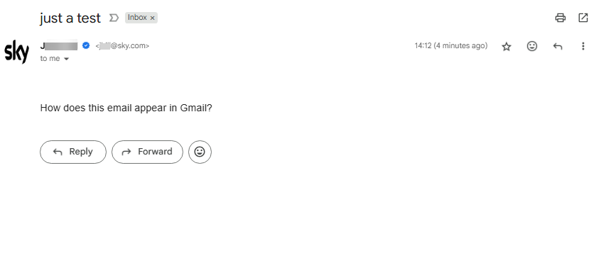
Task: Open the email in a new window
Action: pyautogui.click(x=583, y=18)
